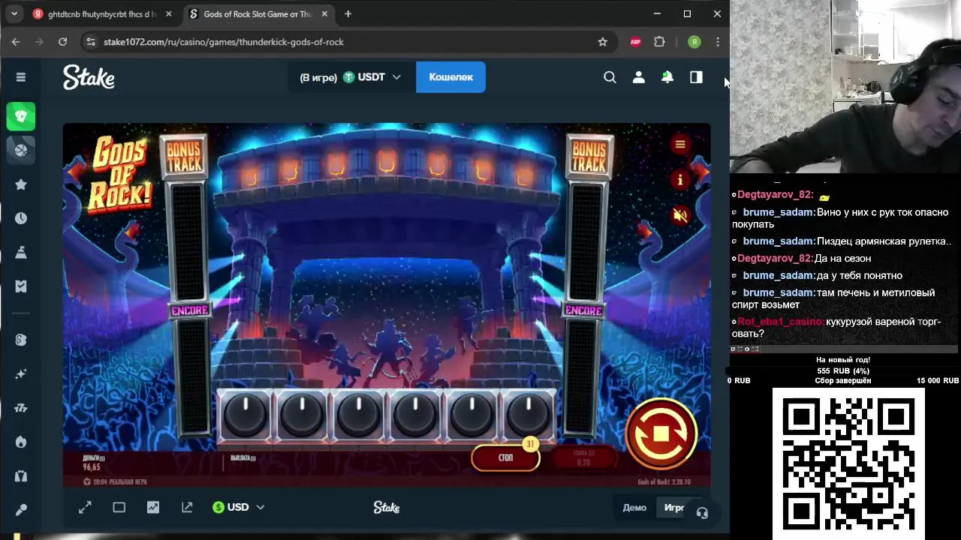Open the Slots 777 sidebar icon
This screenshot has width=961, height=540.
[21, 408]
